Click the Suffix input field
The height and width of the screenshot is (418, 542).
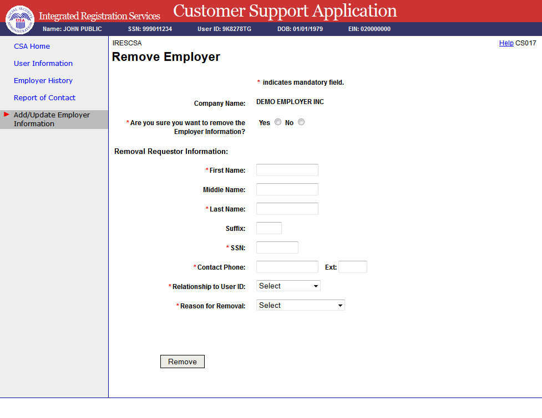click(269, 228)
